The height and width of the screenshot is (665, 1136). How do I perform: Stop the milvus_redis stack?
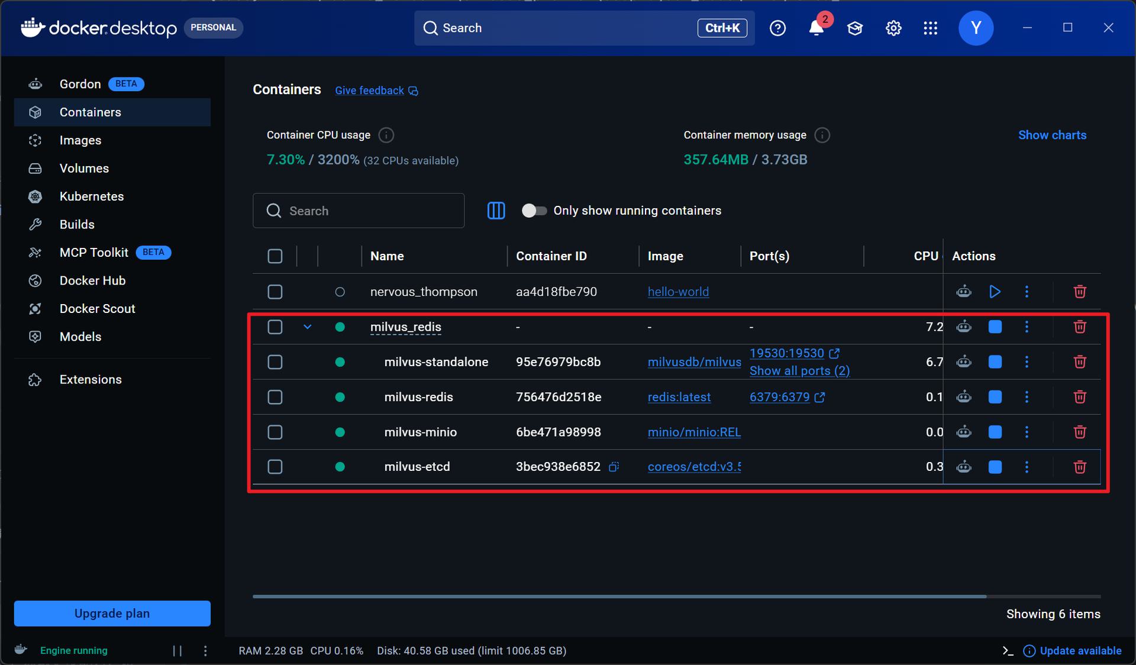click(x=995, y=327)
